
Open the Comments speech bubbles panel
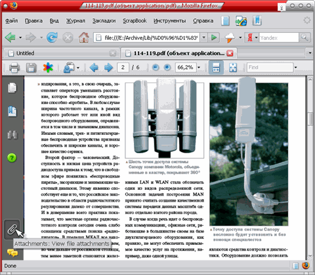pyautogui.click(x=12, y=253)
